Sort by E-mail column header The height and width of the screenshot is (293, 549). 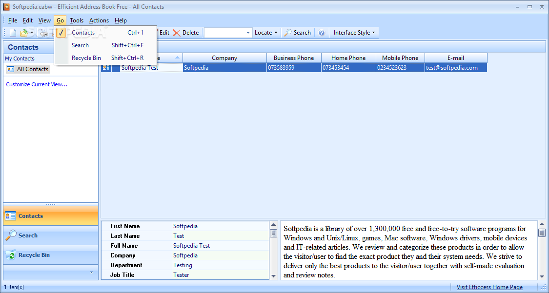456,58
